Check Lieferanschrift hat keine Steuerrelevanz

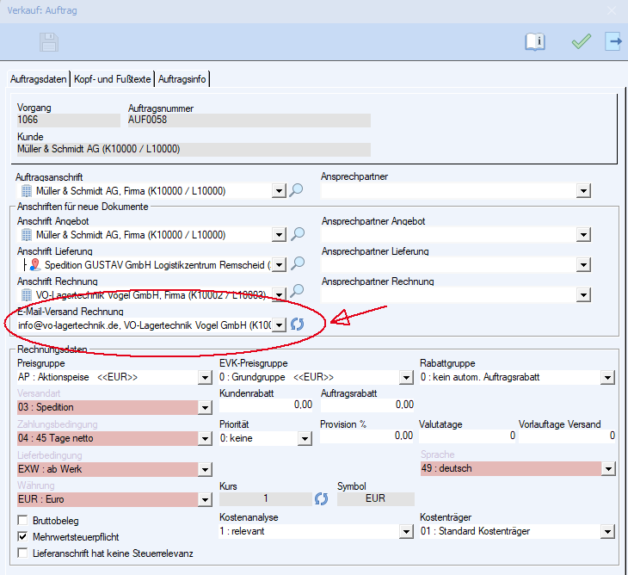23,553
